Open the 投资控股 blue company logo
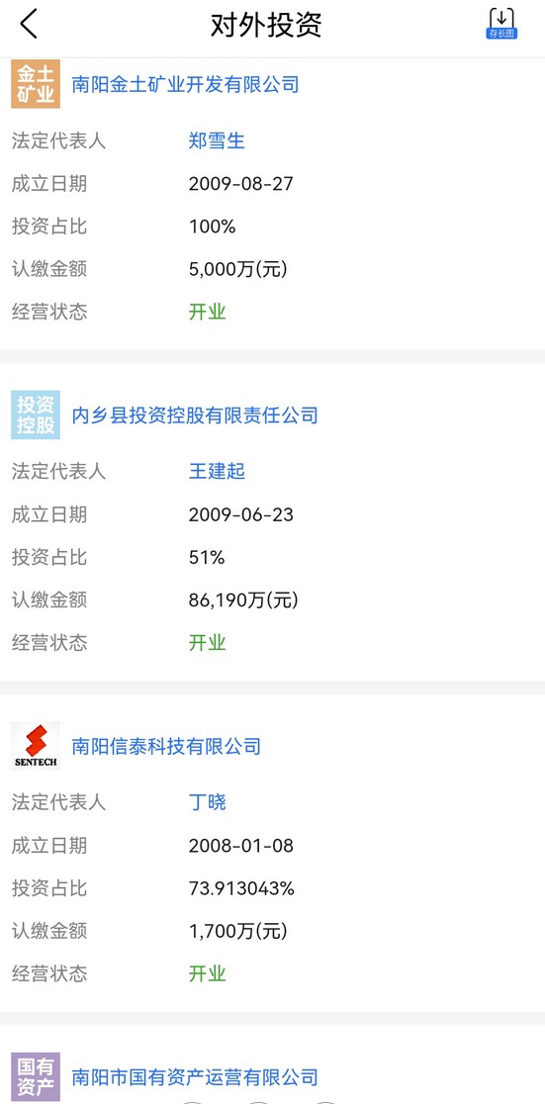The height and width of the screenshot is (1104, 545). pyautogui.click(x=36, y=414)
